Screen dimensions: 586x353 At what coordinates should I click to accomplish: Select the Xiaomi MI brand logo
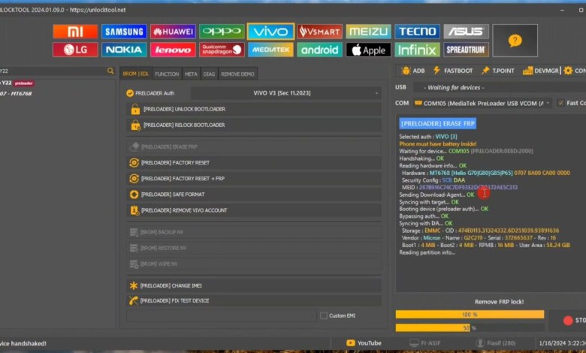(75, 32)
